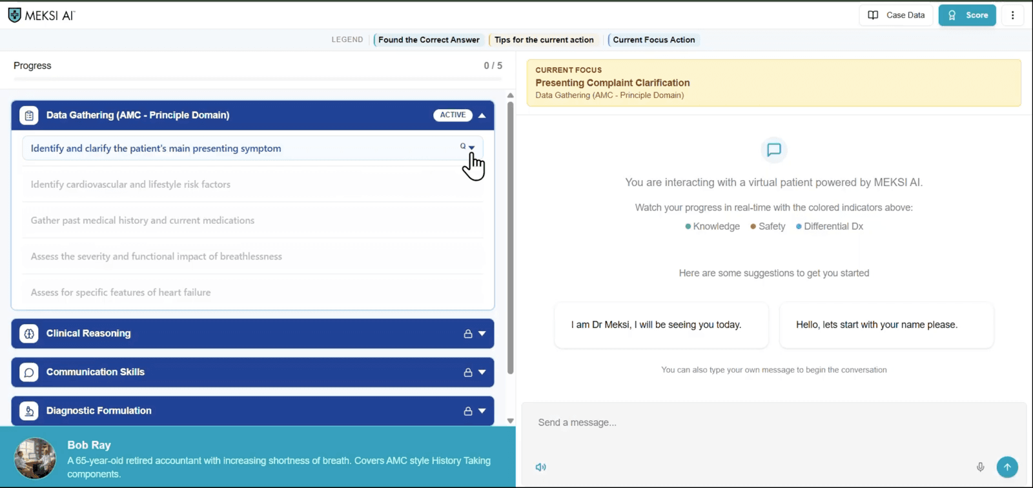Click the Differential Dx indicator label
This screenshot has height=488, width=1033.
click(x=834, y=227)
